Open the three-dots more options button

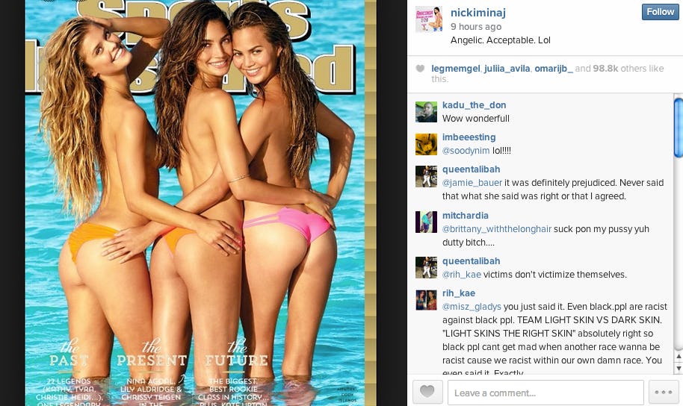[x=664, y=392]
